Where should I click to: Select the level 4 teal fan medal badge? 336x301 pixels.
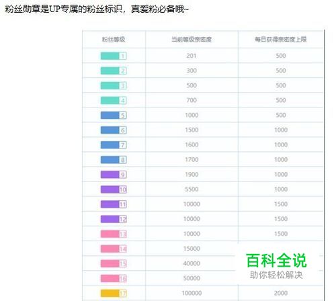coord(114,100)
